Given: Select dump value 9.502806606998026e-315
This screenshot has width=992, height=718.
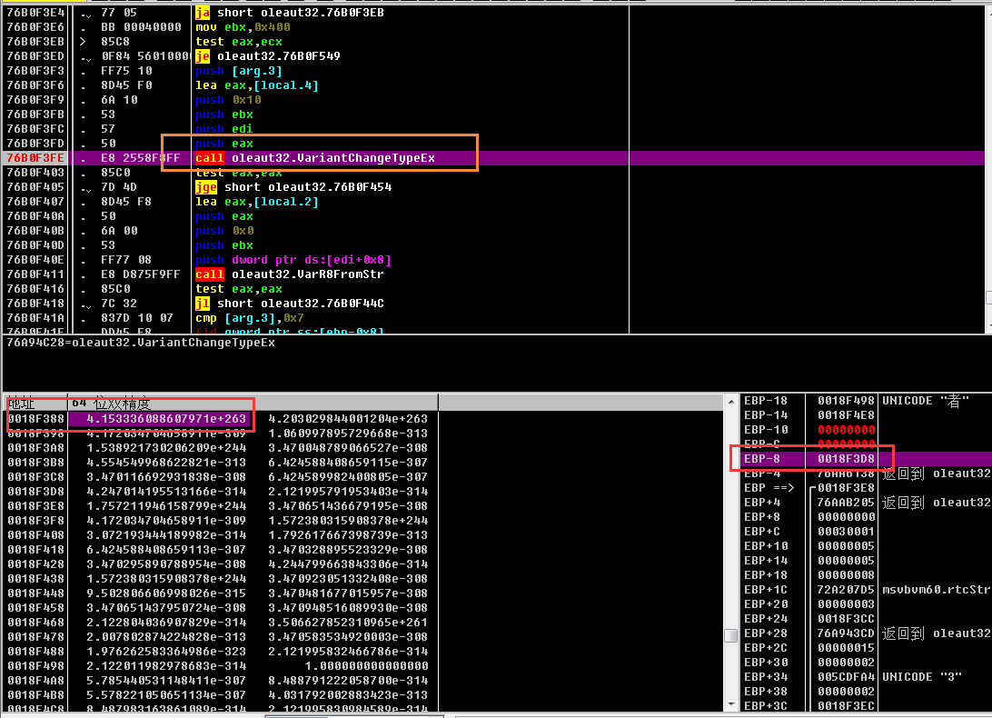Looking at the screenshot, I should click(165, 593).
